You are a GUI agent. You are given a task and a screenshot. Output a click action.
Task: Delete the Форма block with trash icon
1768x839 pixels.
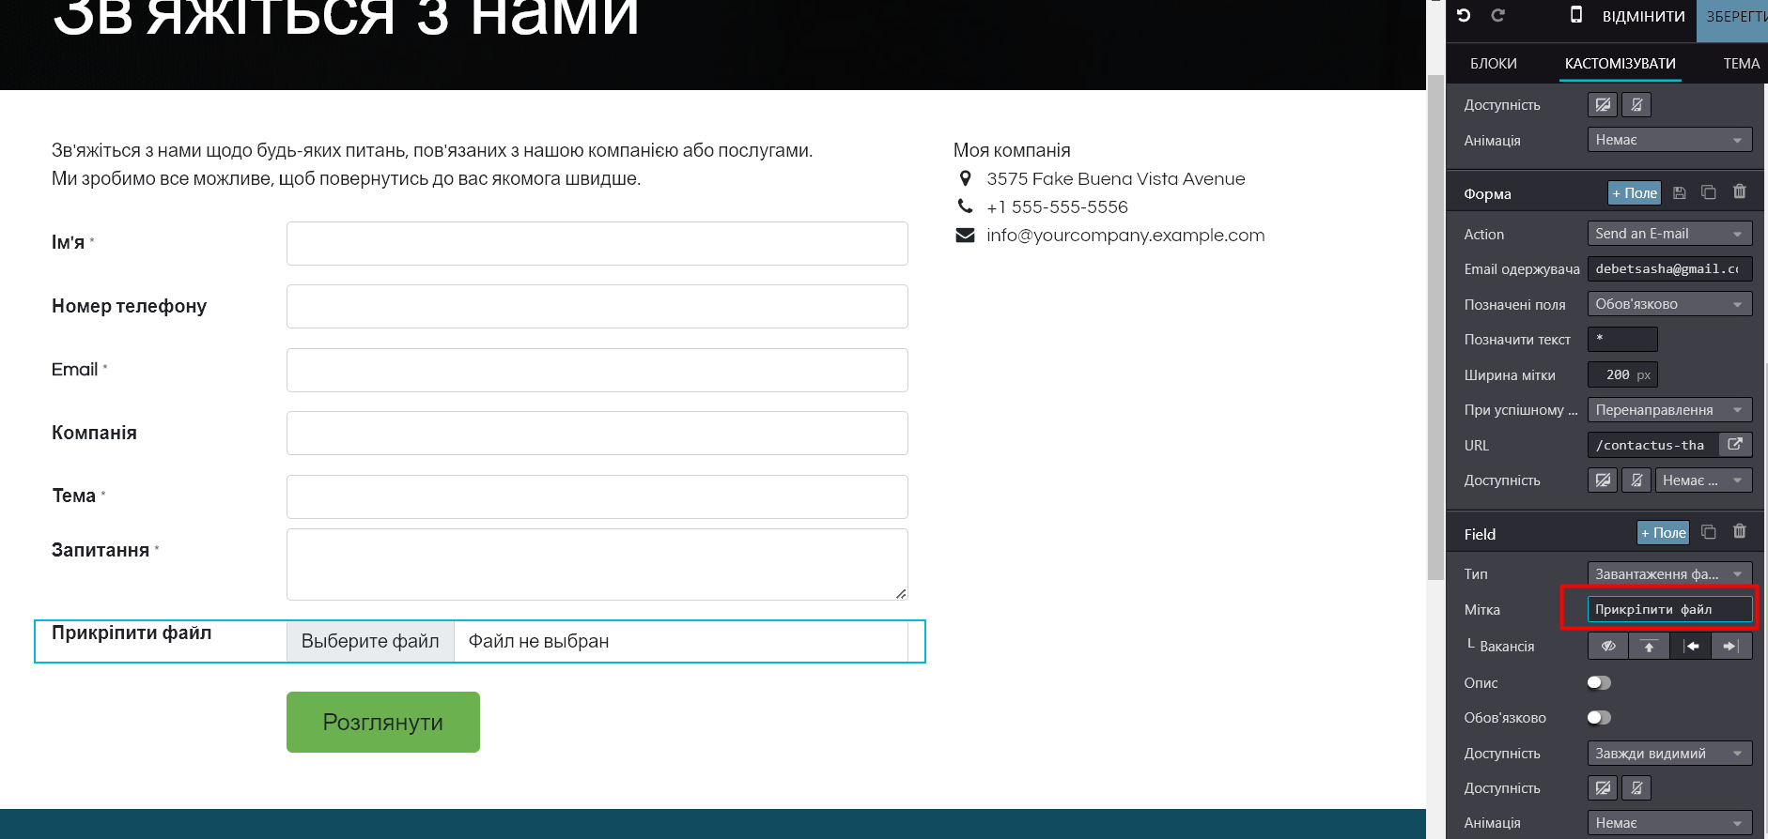[x=1739, y=192]
